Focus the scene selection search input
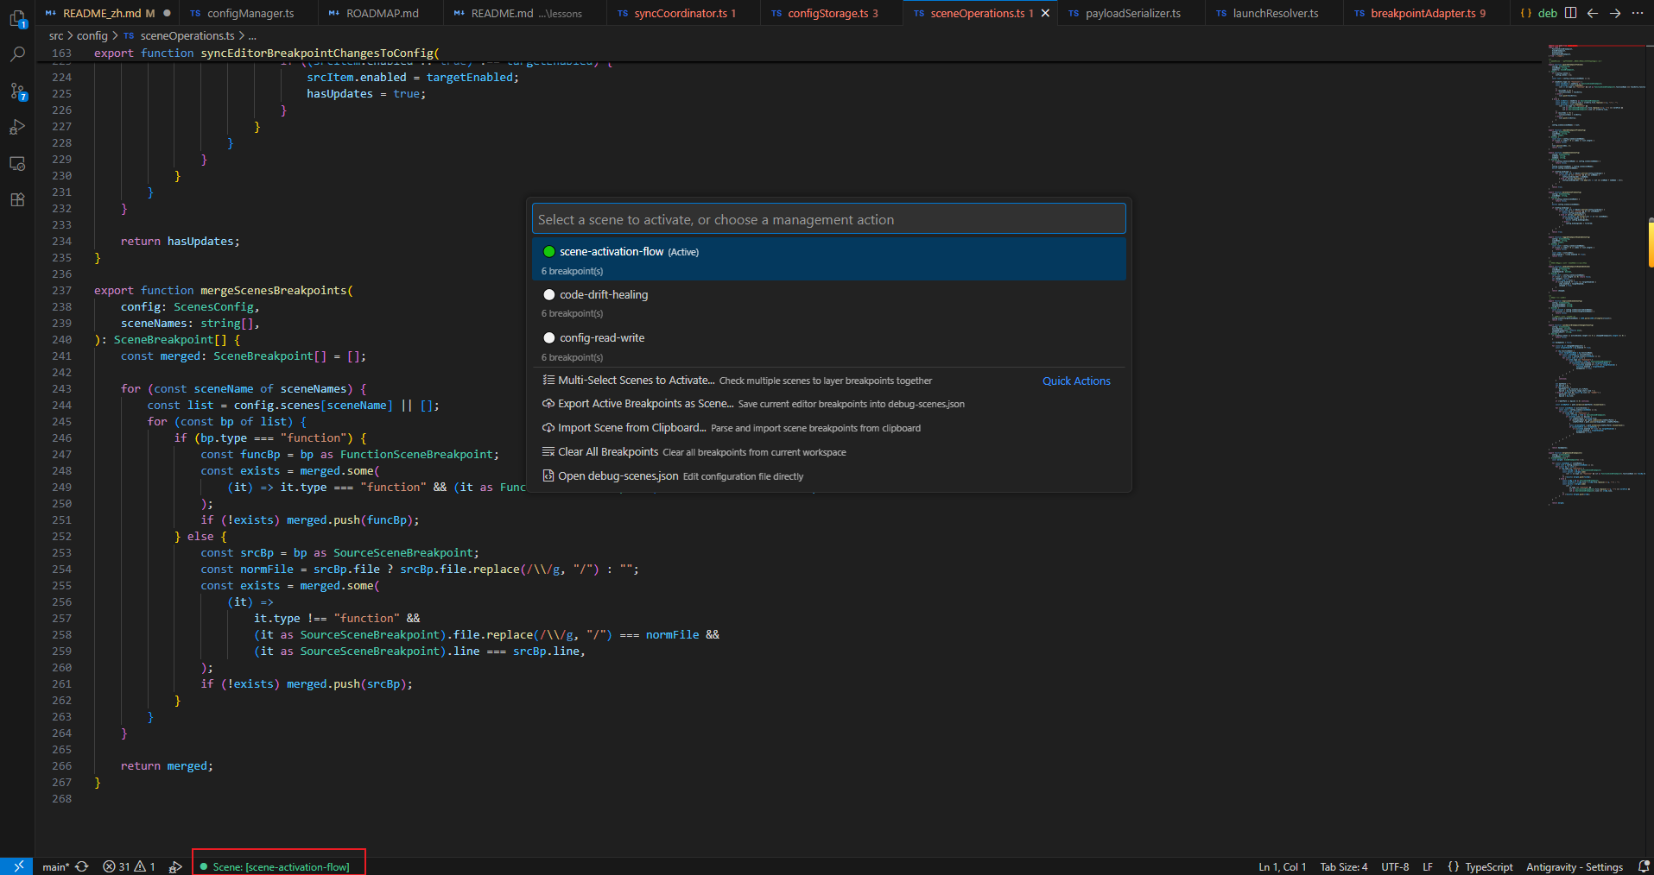The width and height of the screenshot is (1654, 875). click(829, 219)
